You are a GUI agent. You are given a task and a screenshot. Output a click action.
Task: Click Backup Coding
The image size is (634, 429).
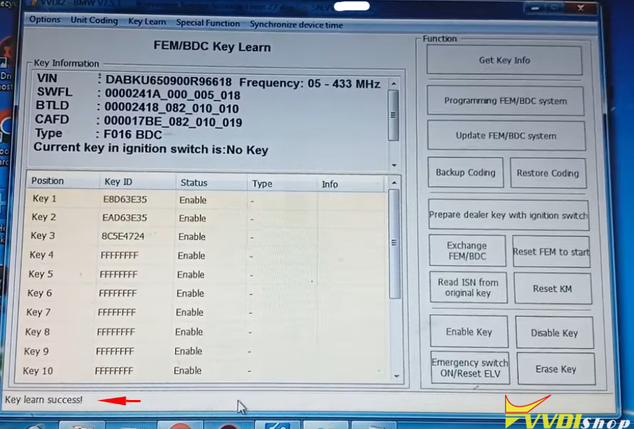[x=465, y=172]
